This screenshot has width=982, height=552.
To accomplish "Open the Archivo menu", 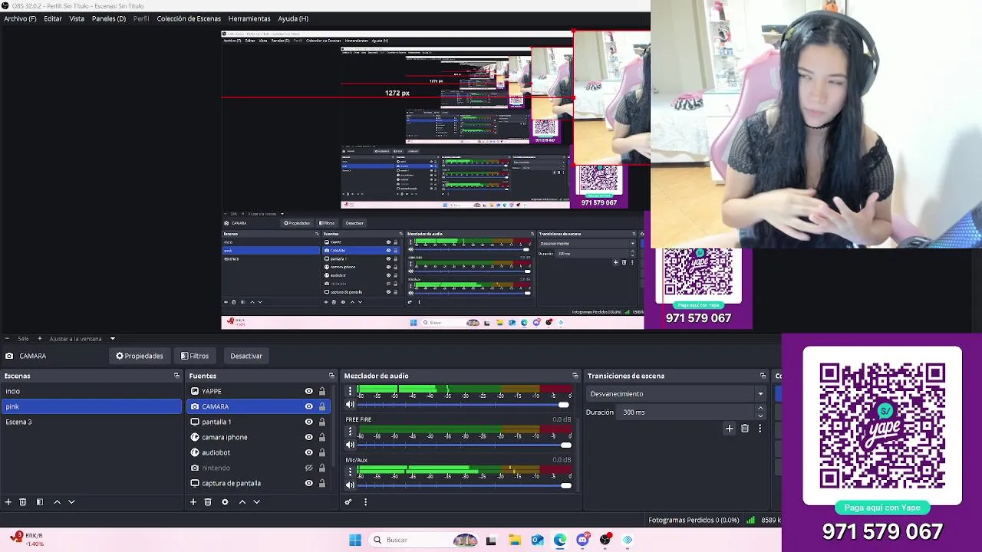I will 20,18.
